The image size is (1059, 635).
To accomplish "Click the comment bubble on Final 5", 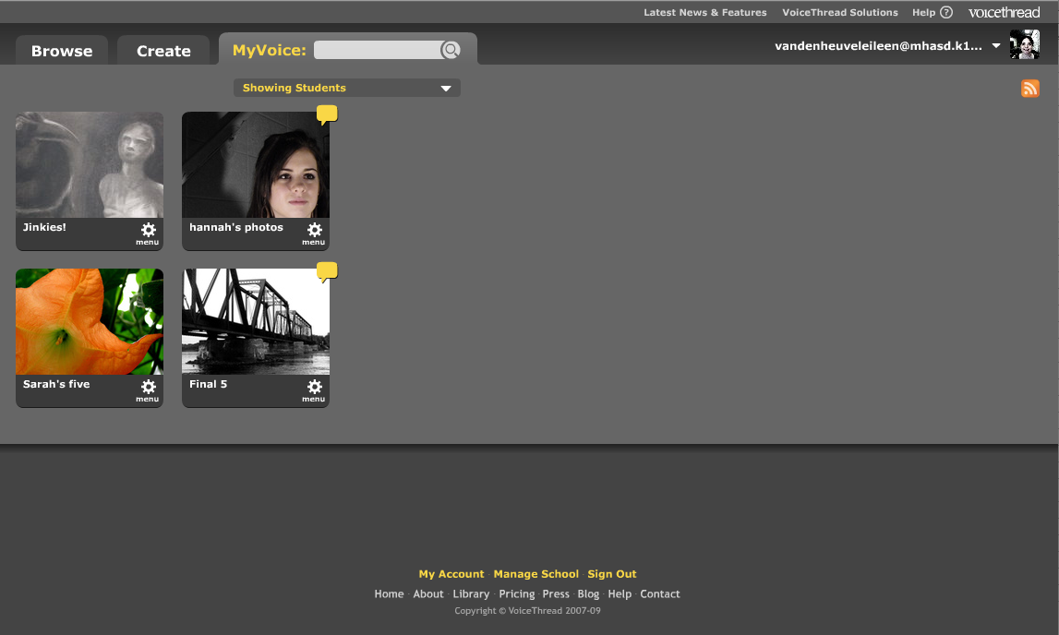I will (327, 270).
